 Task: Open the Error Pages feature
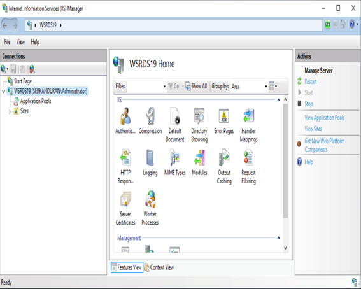223,121
